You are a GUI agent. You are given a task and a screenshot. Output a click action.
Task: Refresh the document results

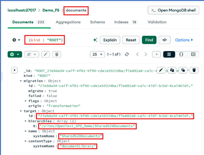click(x=127, y=54)
